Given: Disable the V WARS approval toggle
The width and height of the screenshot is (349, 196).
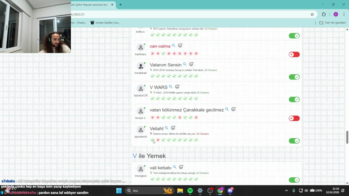Looking at the screenshot, I should [294, 99].
